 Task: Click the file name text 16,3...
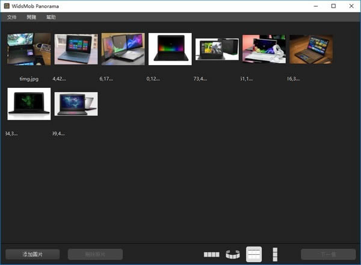coord(294,79)
